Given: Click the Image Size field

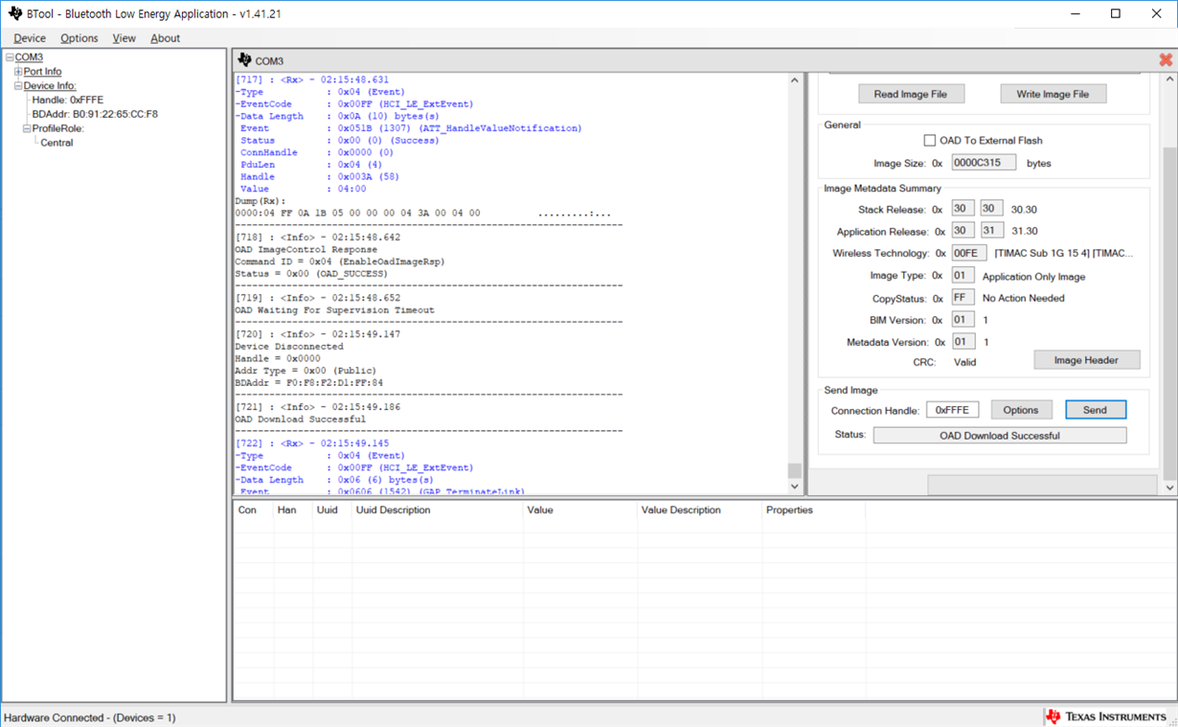Looking at the screenshot, I should [984, 163].
